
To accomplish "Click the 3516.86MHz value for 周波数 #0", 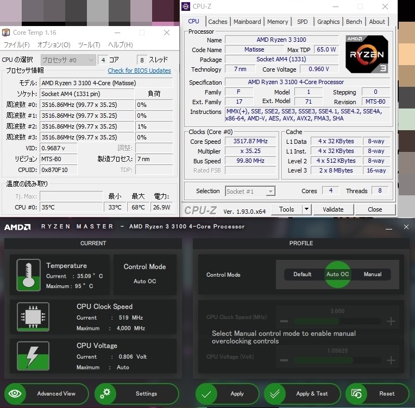I will (x=87, y=105).
